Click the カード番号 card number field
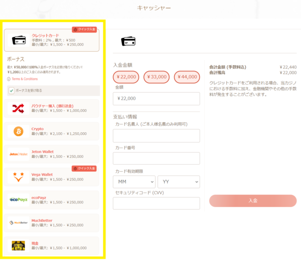Viewport: 301px width, 260px height. point(156,159)
